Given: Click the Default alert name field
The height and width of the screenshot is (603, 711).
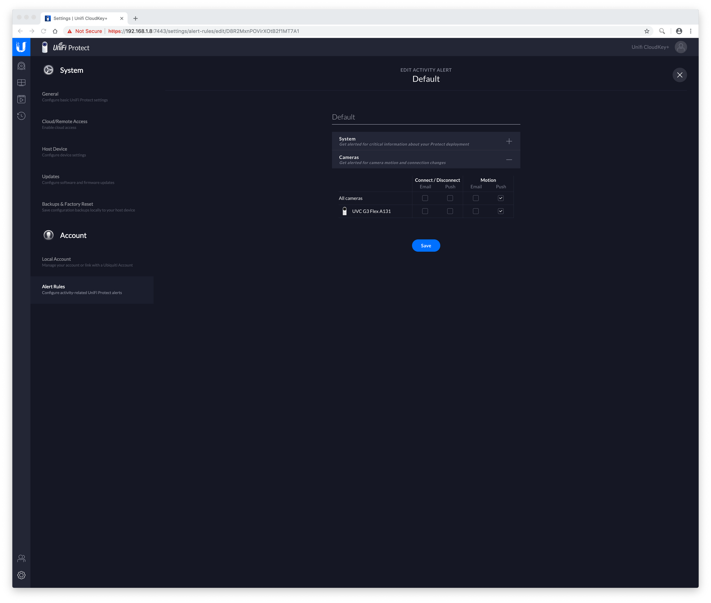Looking at the screenshot, I should 426,117.
